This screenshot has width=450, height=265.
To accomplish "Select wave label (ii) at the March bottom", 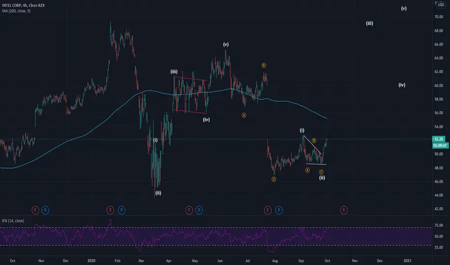I will (158, 193).
